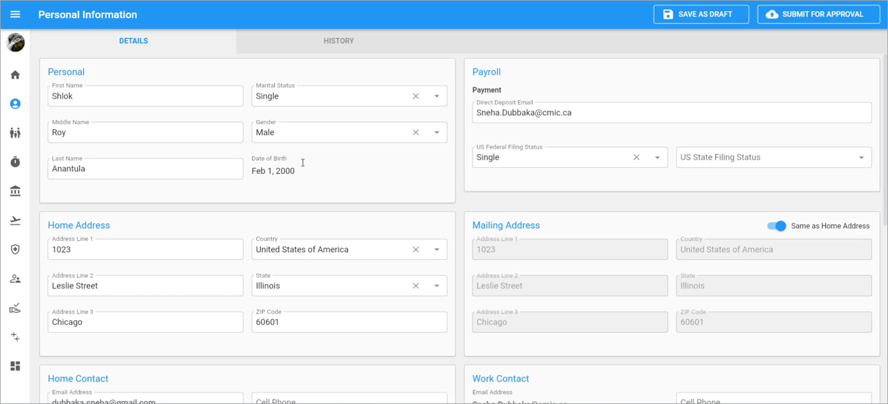Open the bank building sidebar icon

click(16, 191)
